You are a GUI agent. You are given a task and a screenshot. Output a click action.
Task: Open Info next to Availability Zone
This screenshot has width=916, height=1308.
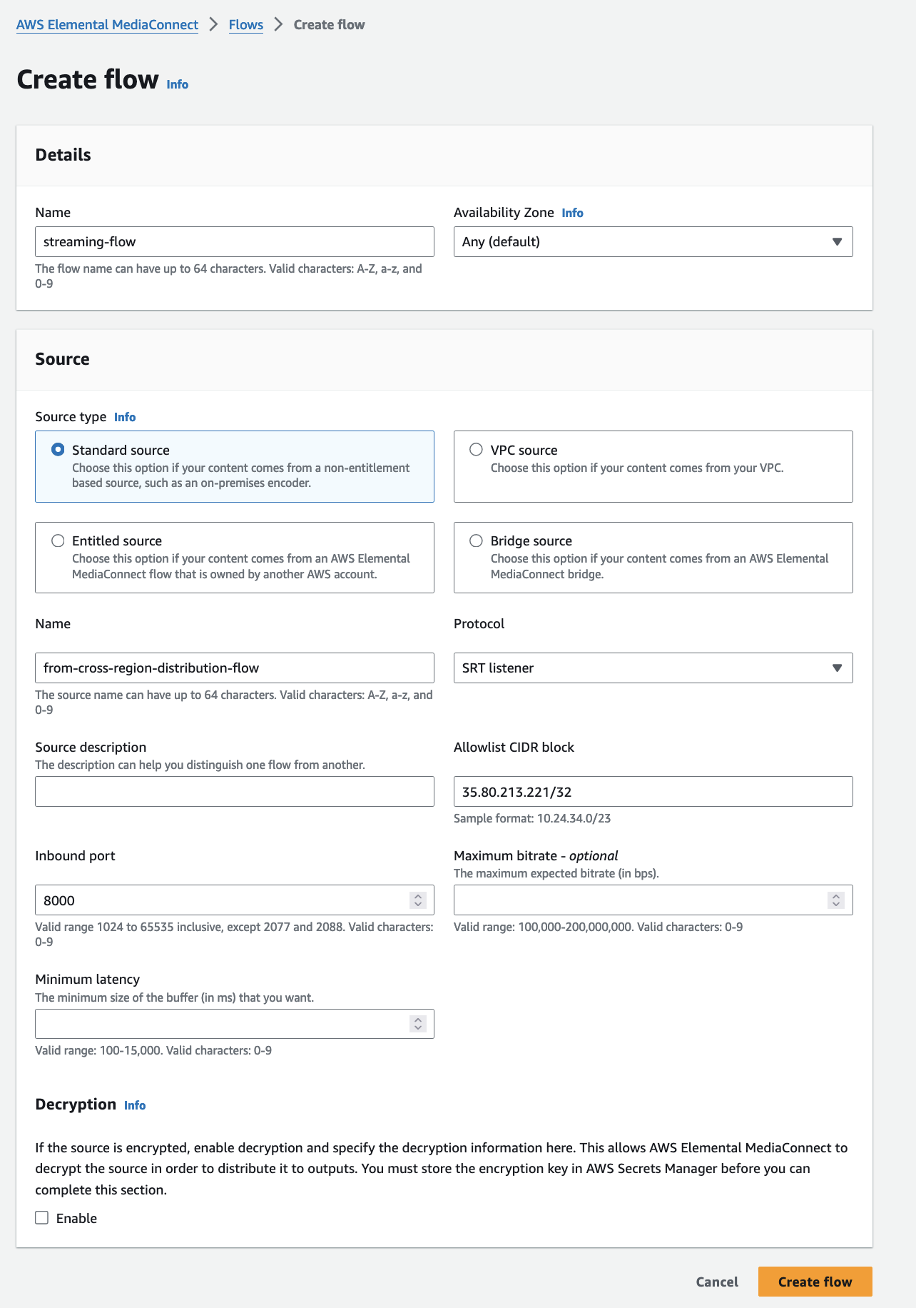[572, 213]
